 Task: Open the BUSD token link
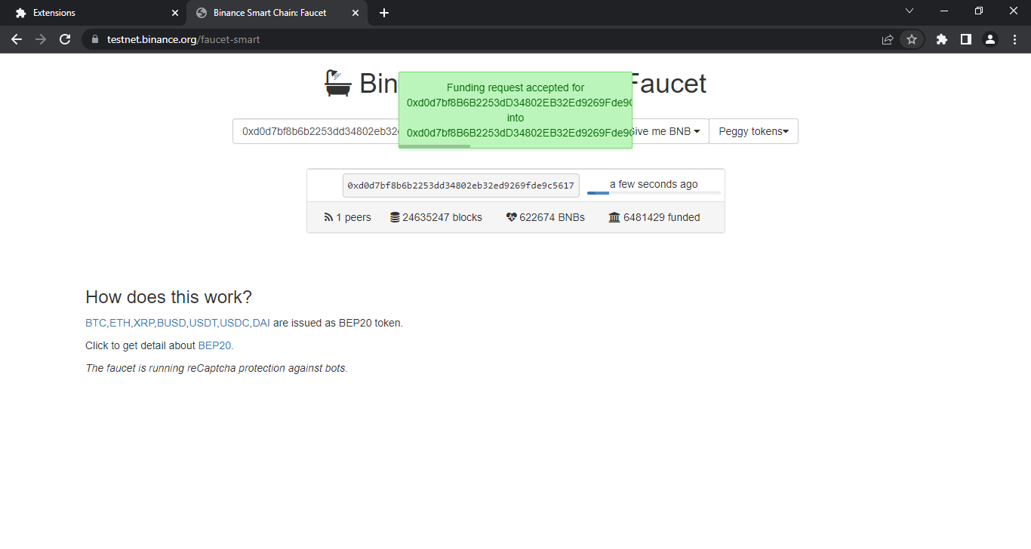pyautogui.click(x=171, y=323)
